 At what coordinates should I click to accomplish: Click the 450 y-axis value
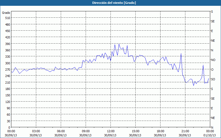tap(8, 31)
